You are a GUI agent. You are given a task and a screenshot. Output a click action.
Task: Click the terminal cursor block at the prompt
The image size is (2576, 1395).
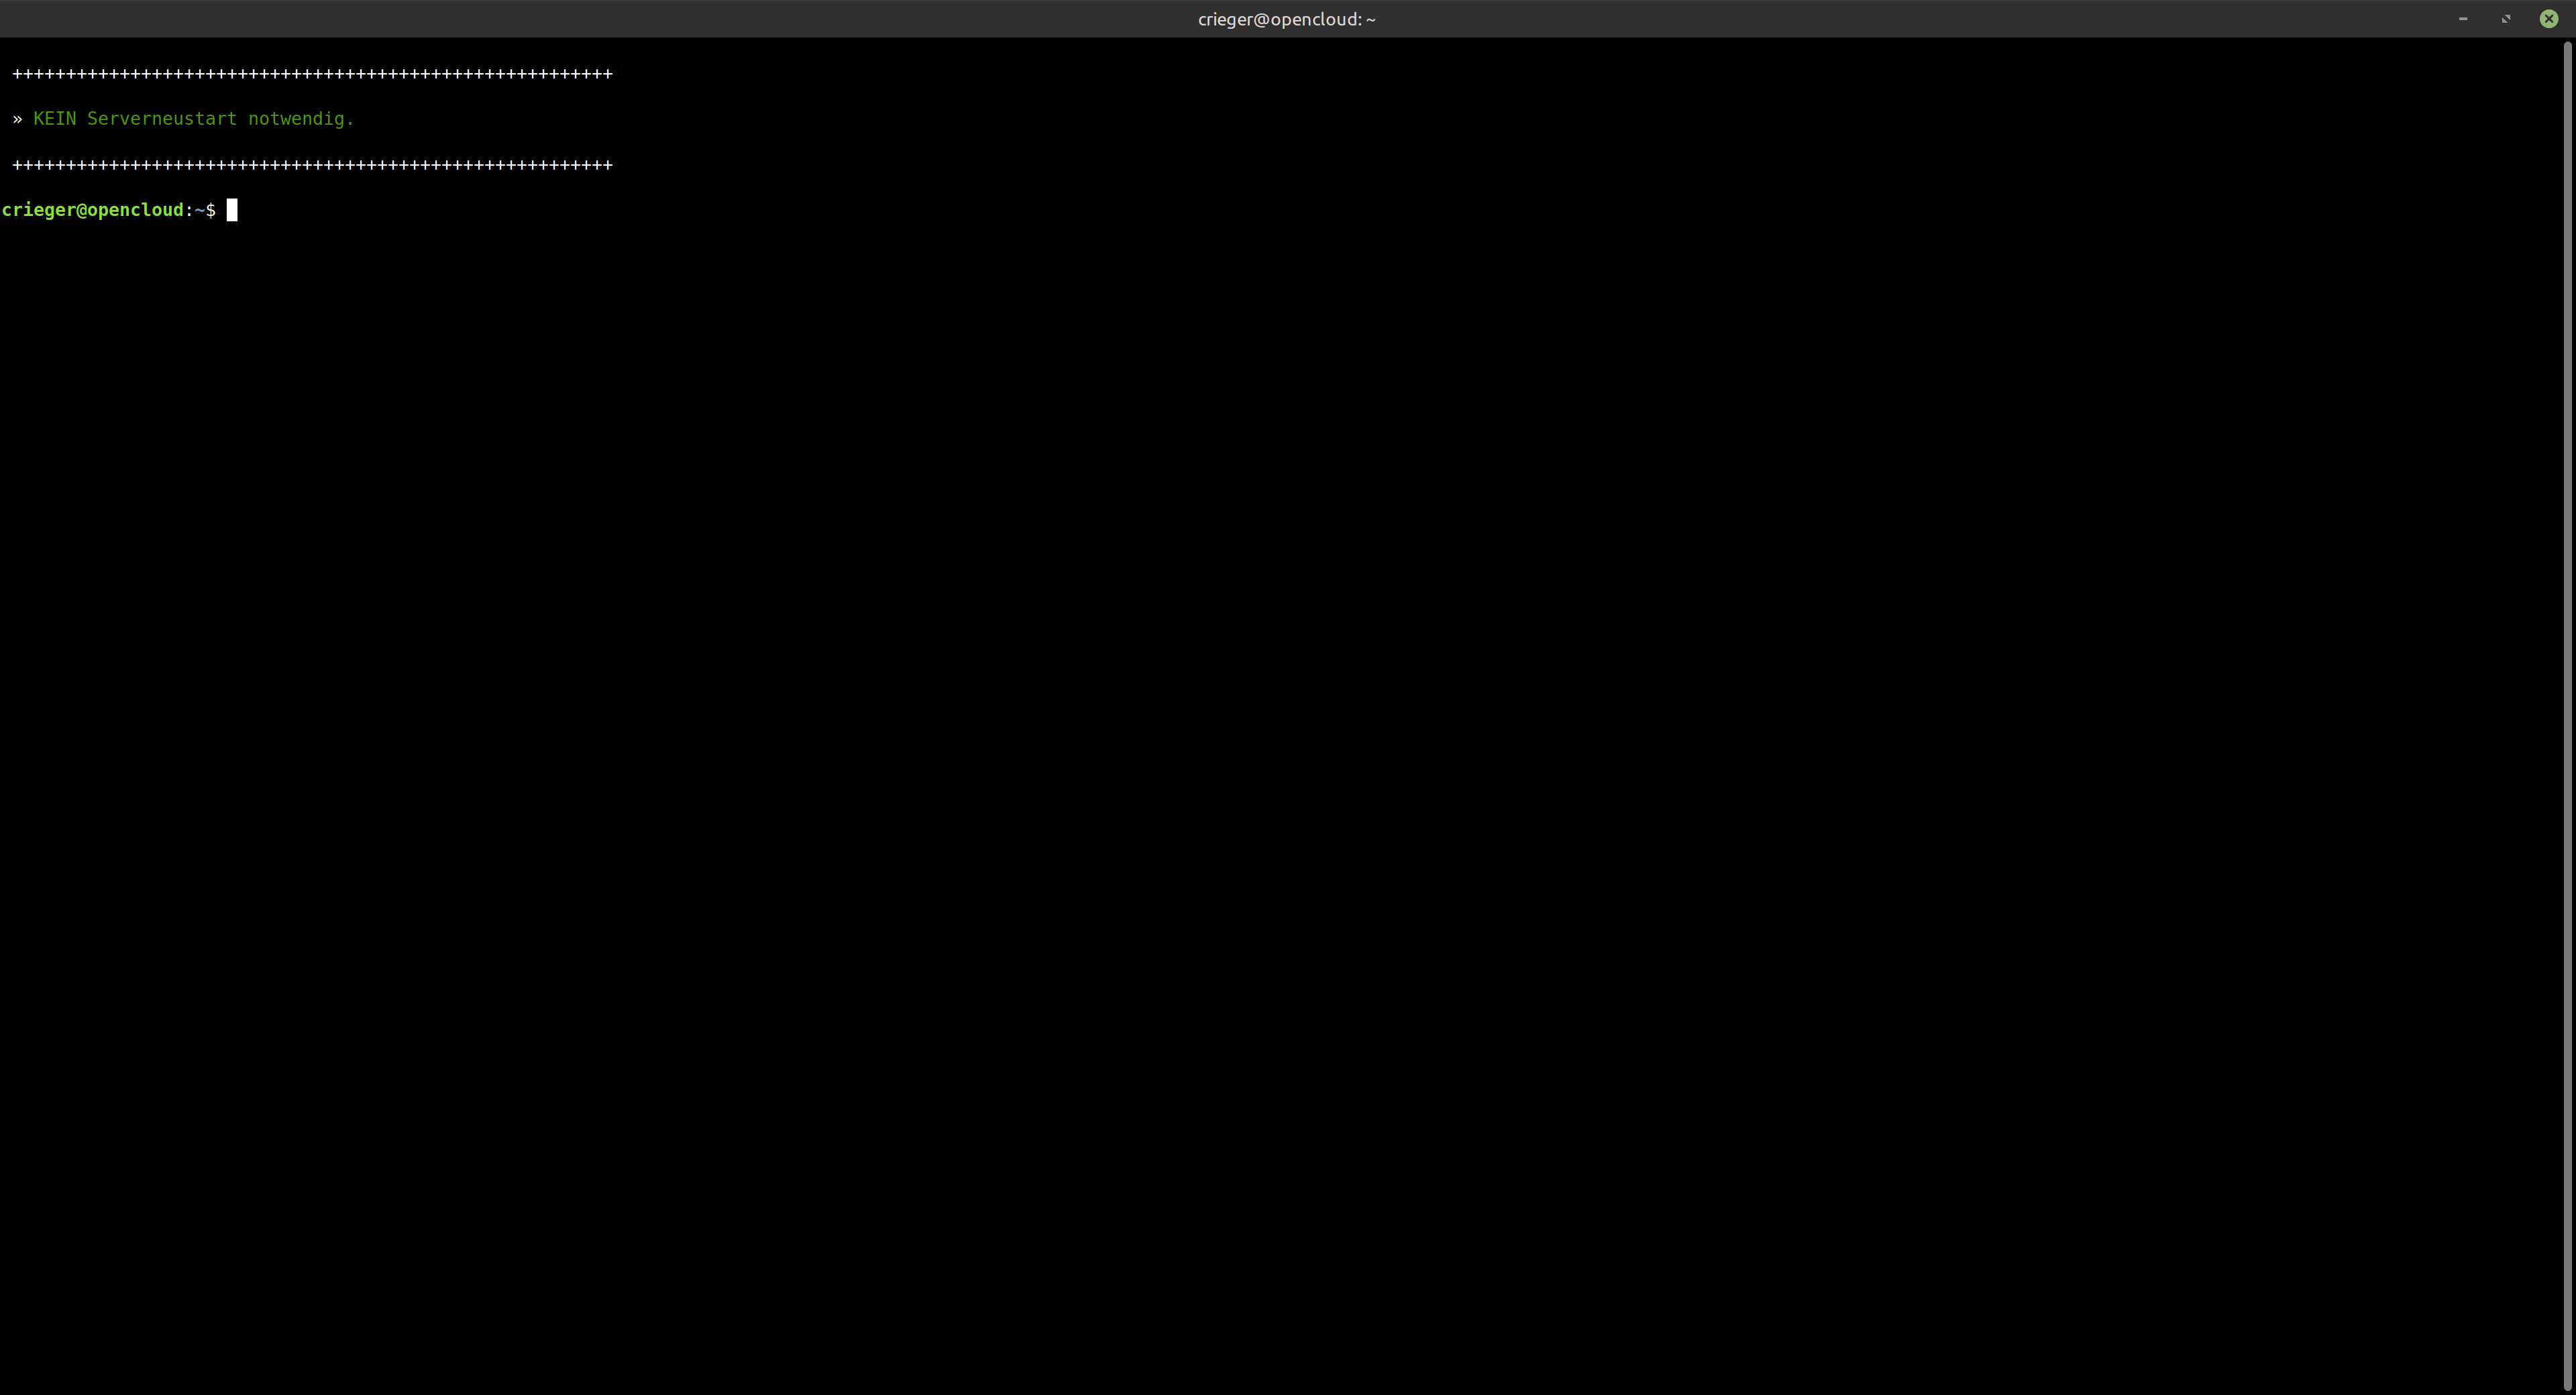(x=232, y=210)
